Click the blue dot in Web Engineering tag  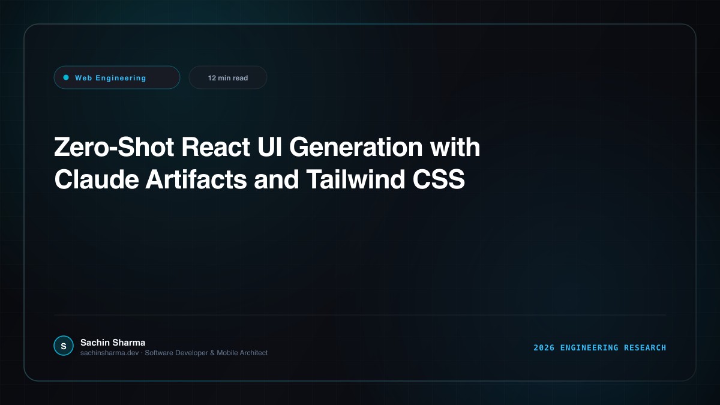tap(66, 77)
